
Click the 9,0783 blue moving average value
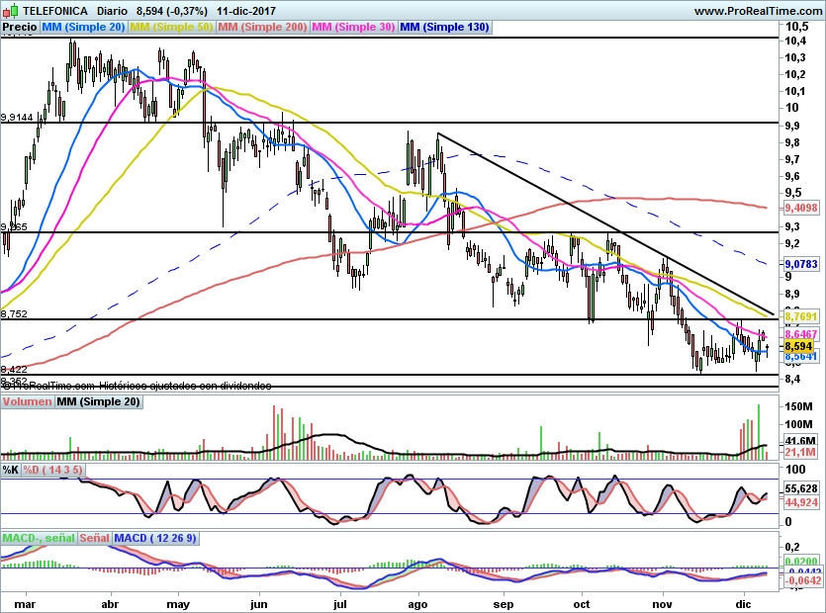pyautogui.click(x=801, y=264)
